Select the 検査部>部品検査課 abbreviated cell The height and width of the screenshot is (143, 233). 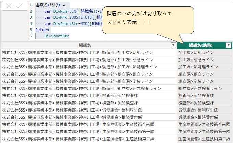coord(196,95)
